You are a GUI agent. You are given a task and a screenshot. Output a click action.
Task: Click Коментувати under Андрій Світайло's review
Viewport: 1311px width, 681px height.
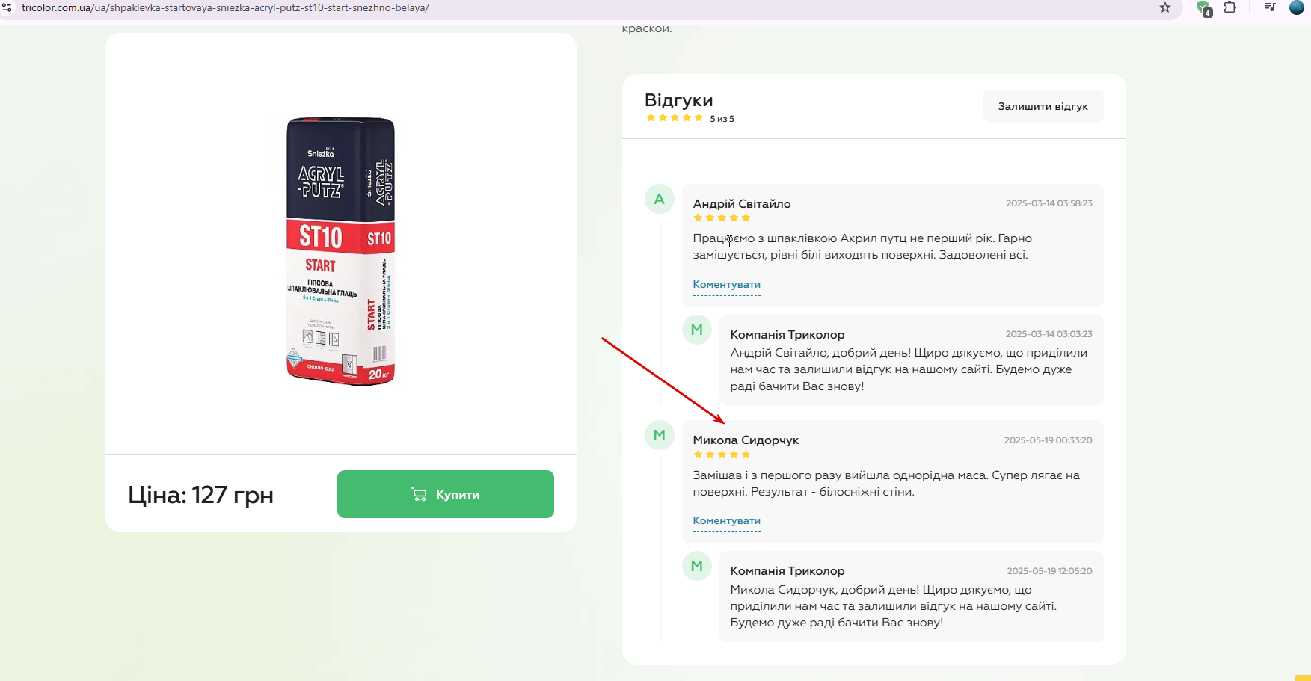(x=726, y=284)
